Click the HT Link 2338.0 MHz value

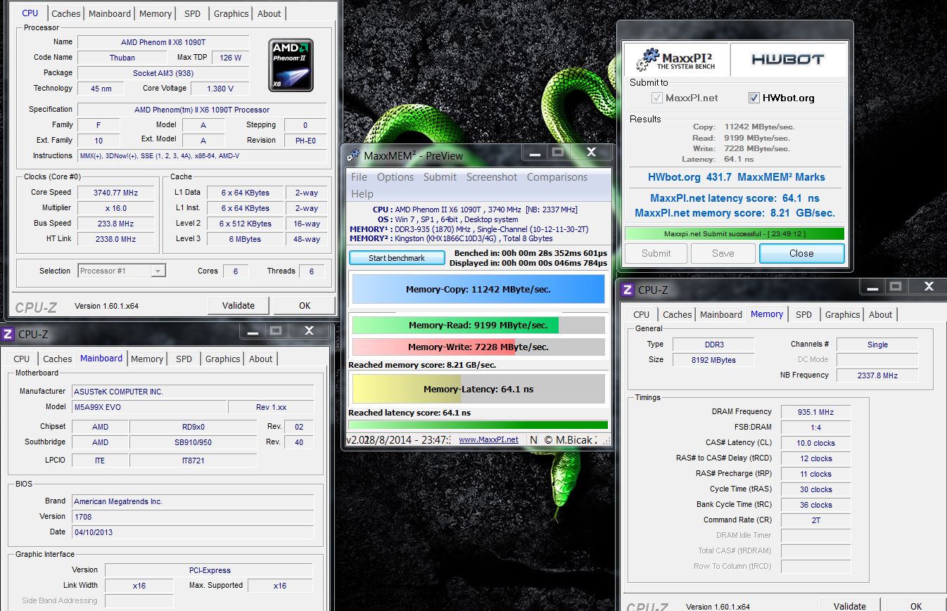point(115,239)
